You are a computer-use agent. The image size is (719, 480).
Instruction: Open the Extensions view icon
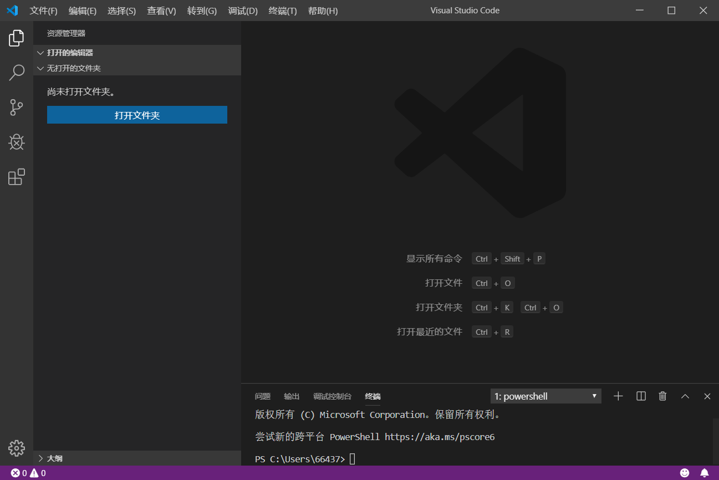pyautogui.click(x=16, y=176)
